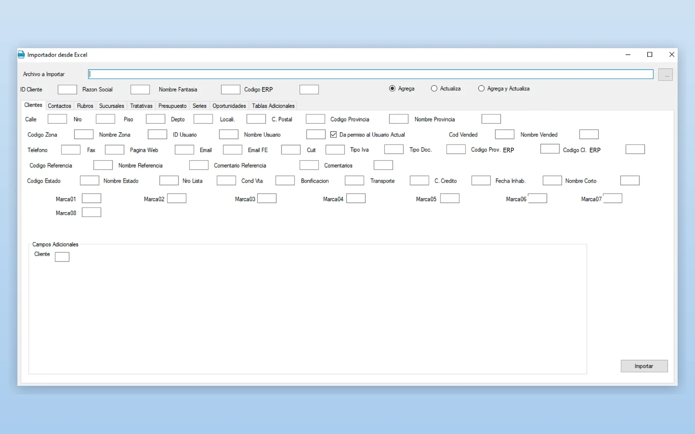Click the top Codigo ERP input box
Image resolution: width=695 pixels, height=434 pixels.
(x=309, y=89)
